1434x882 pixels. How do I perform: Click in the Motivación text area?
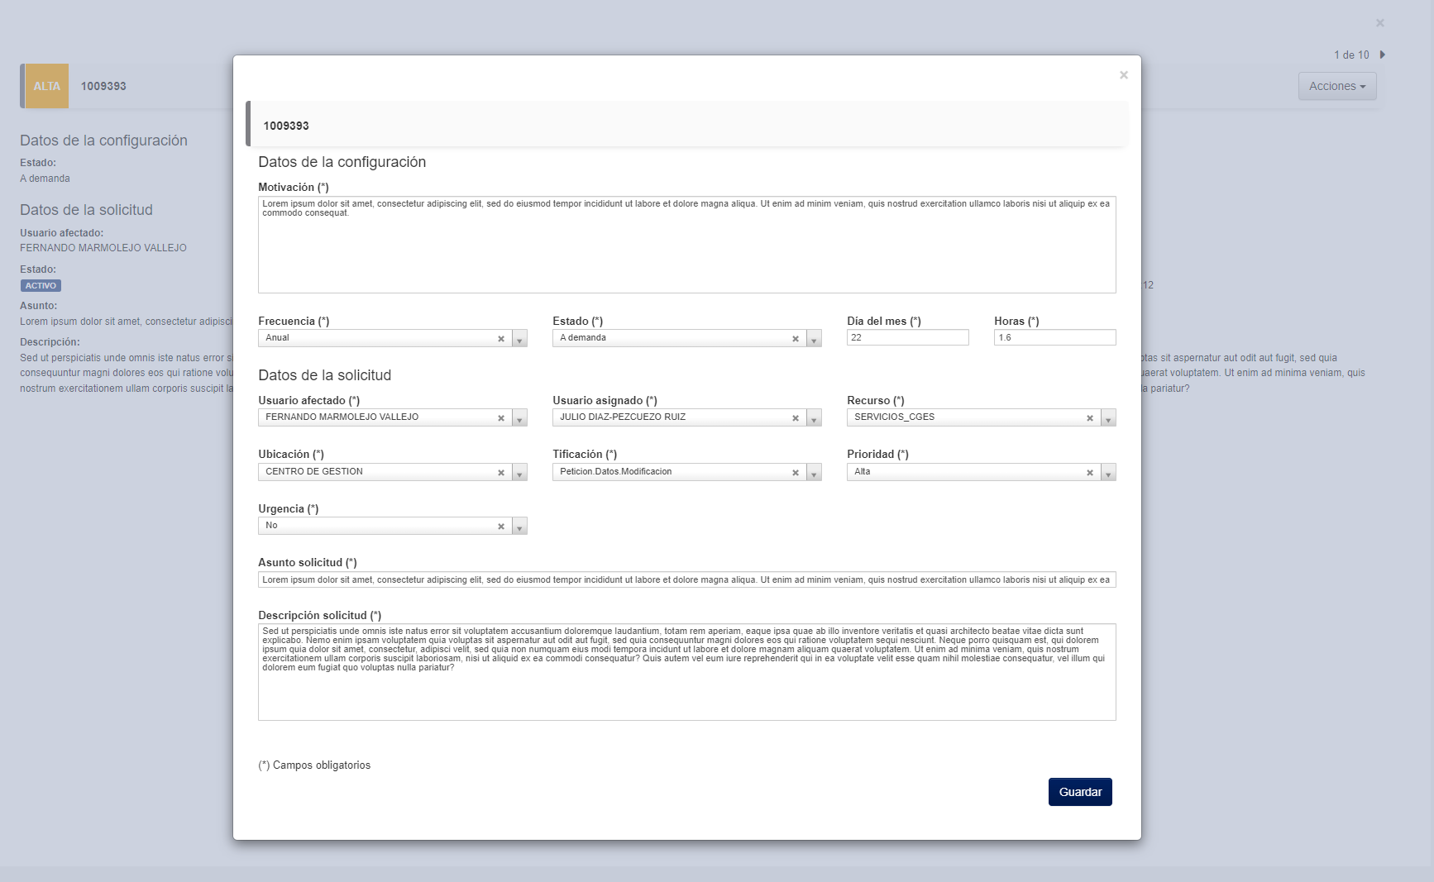tap(687, 245)
